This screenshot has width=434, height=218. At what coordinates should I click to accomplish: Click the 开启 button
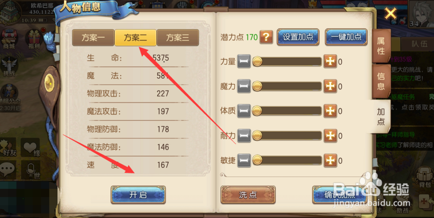[x=138, y=195]
